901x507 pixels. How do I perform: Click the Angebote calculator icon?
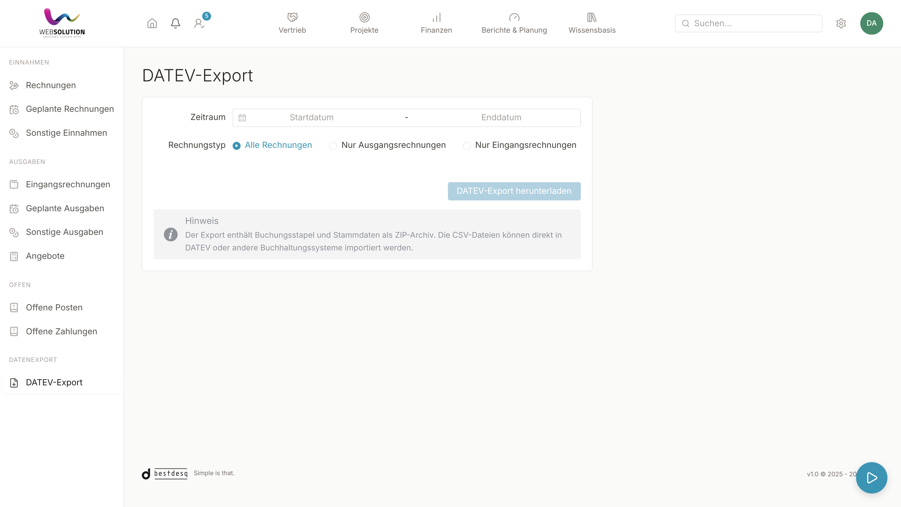[14, 257]
